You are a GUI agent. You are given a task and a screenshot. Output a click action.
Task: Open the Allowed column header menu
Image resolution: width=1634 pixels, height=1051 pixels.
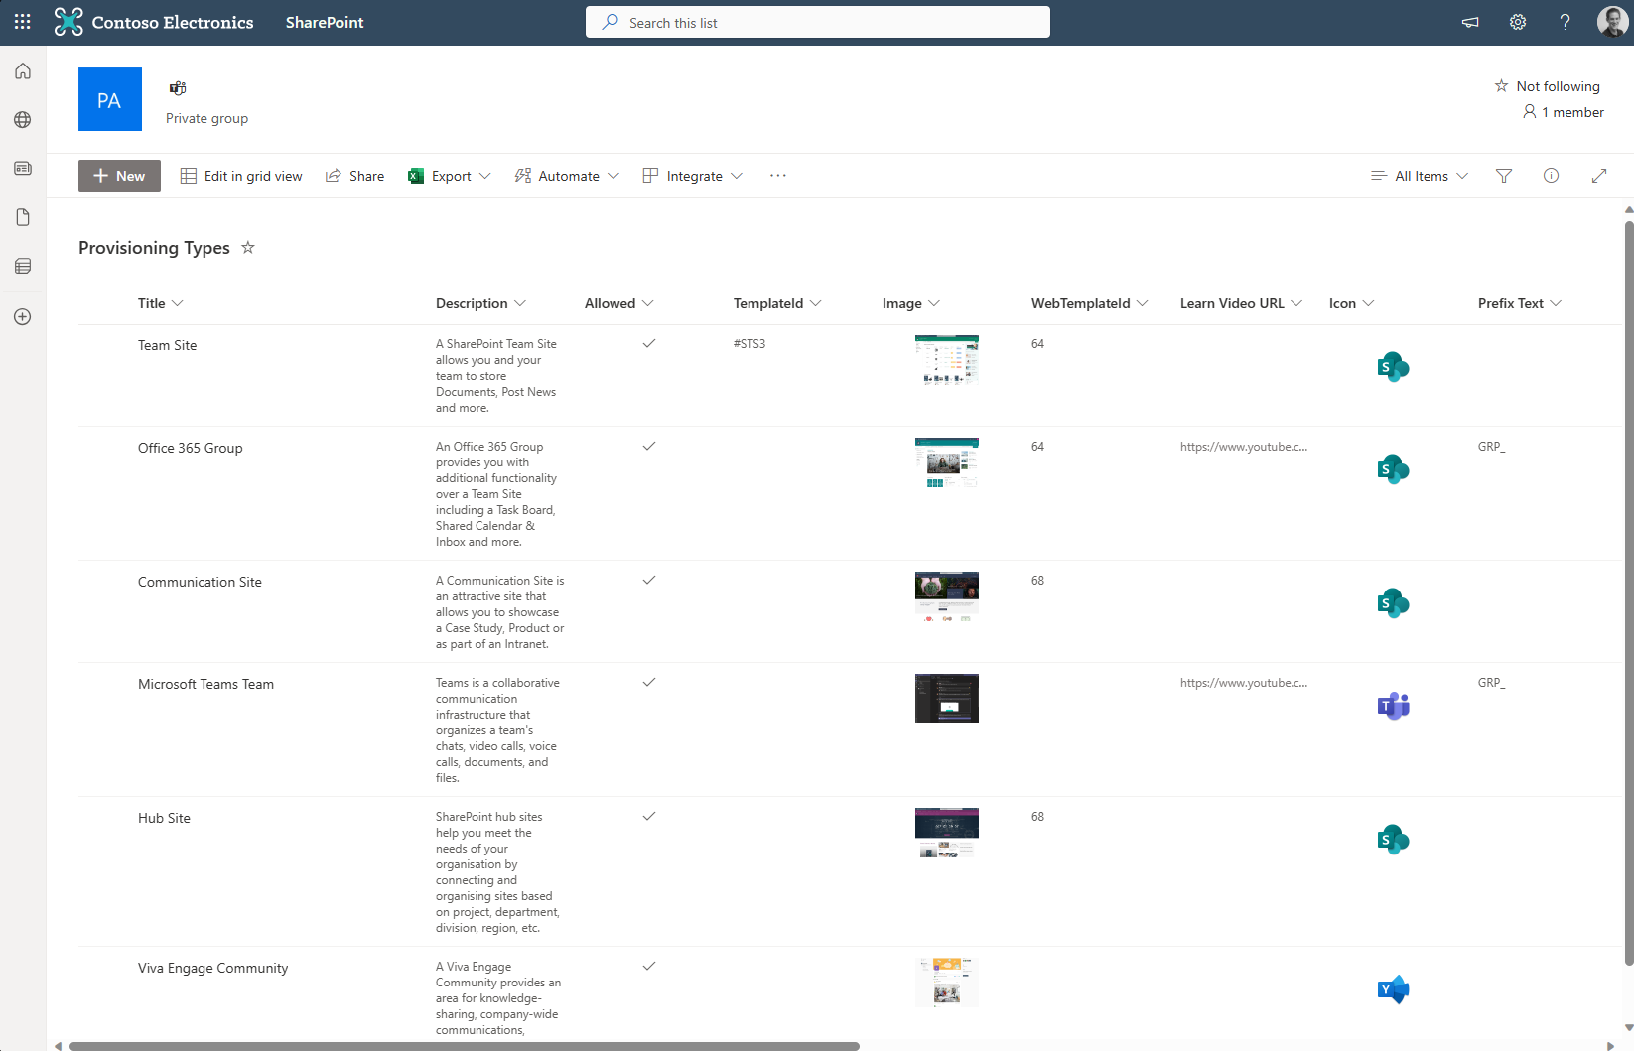coord(619,303)
